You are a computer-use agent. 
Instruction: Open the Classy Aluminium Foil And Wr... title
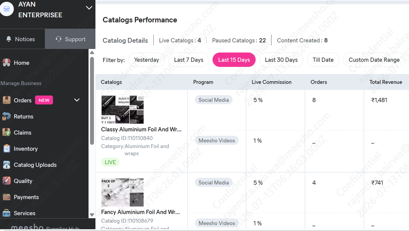tap(141, 130)
